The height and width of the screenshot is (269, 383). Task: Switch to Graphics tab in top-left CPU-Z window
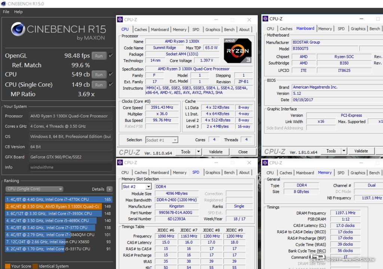click(x=212, y=30)
